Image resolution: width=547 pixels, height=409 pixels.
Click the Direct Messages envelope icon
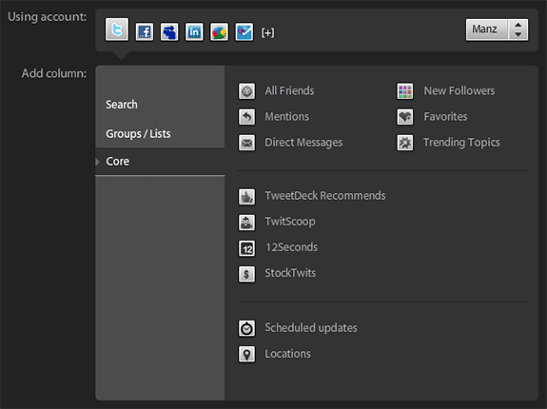pyautogui.click(x=246, y=143)
